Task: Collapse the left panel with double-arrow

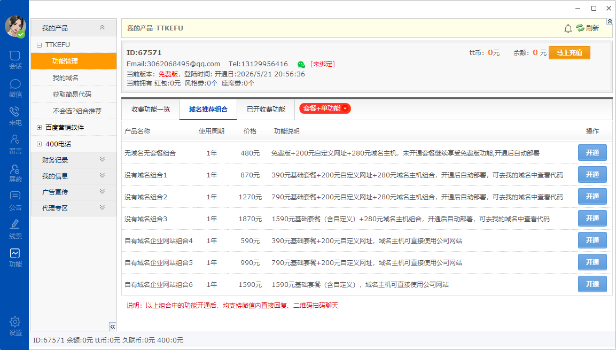Action: click(112, 326)
